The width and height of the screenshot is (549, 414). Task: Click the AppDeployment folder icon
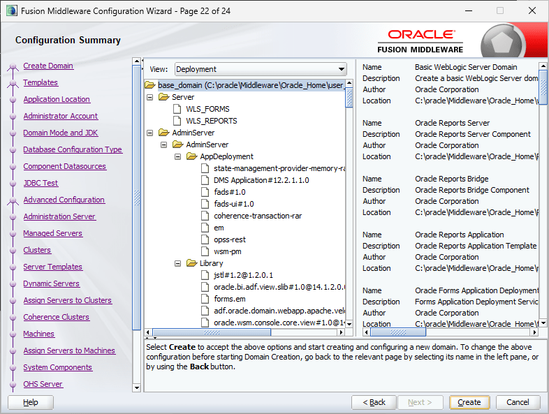coord(192,156)
